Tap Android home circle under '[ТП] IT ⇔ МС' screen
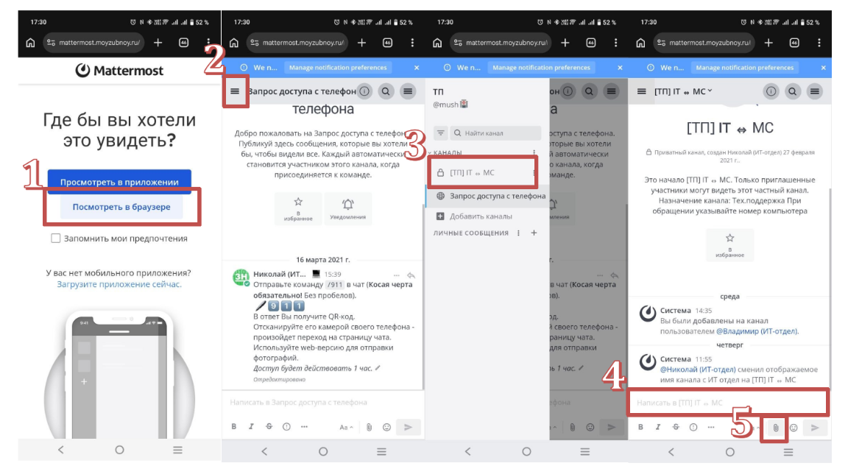 [729, 451]
